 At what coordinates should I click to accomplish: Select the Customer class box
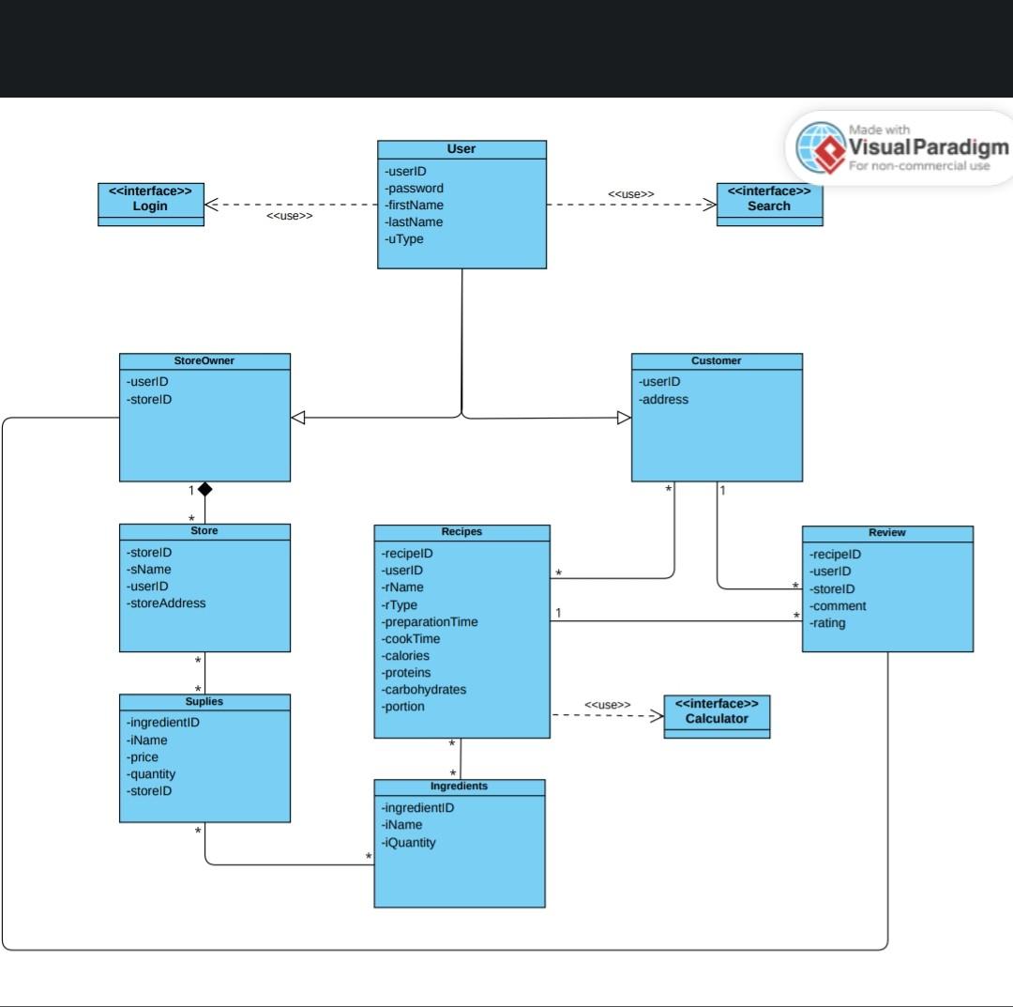[x=716, y=418]
